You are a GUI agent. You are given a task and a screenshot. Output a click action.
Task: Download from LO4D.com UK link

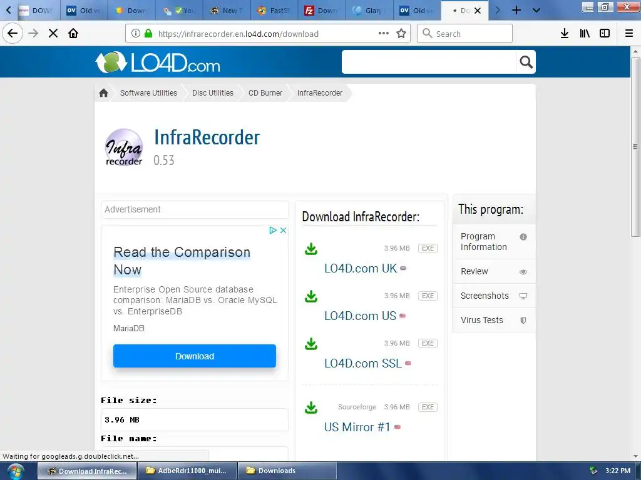coord(360,268)
